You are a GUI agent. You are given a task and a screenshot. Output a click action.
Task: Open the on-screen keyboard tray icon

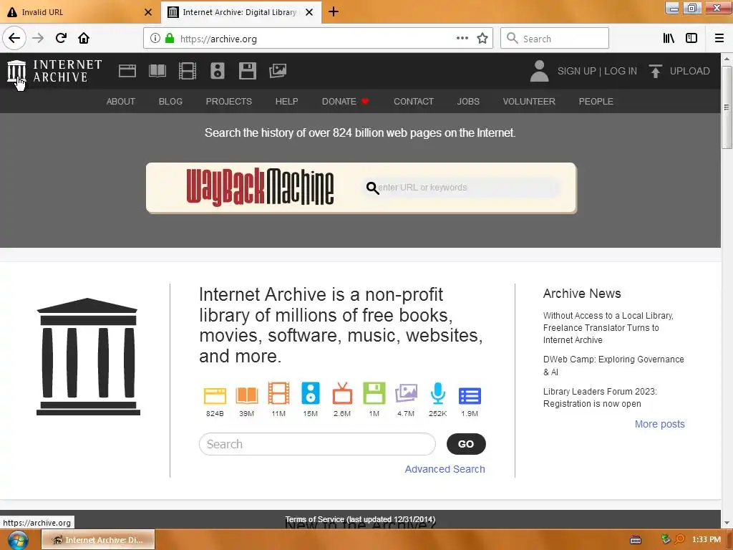pos(636,540)
